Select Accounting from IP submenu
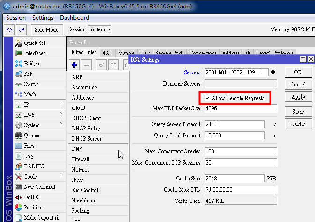The width and height of the screenshot is (315, 222). pos(98,87)
